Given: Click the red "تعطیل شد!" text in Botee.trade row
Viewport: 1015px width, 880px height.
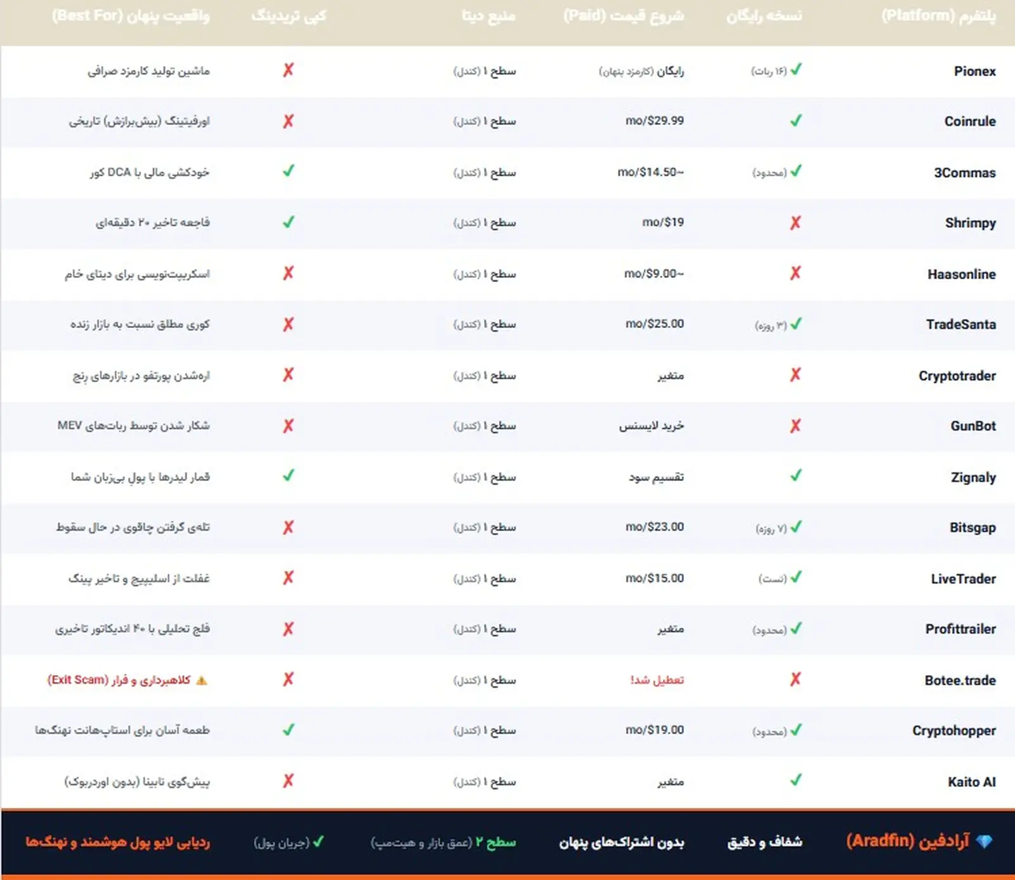Looking at the screenshot, I should 657,680.
